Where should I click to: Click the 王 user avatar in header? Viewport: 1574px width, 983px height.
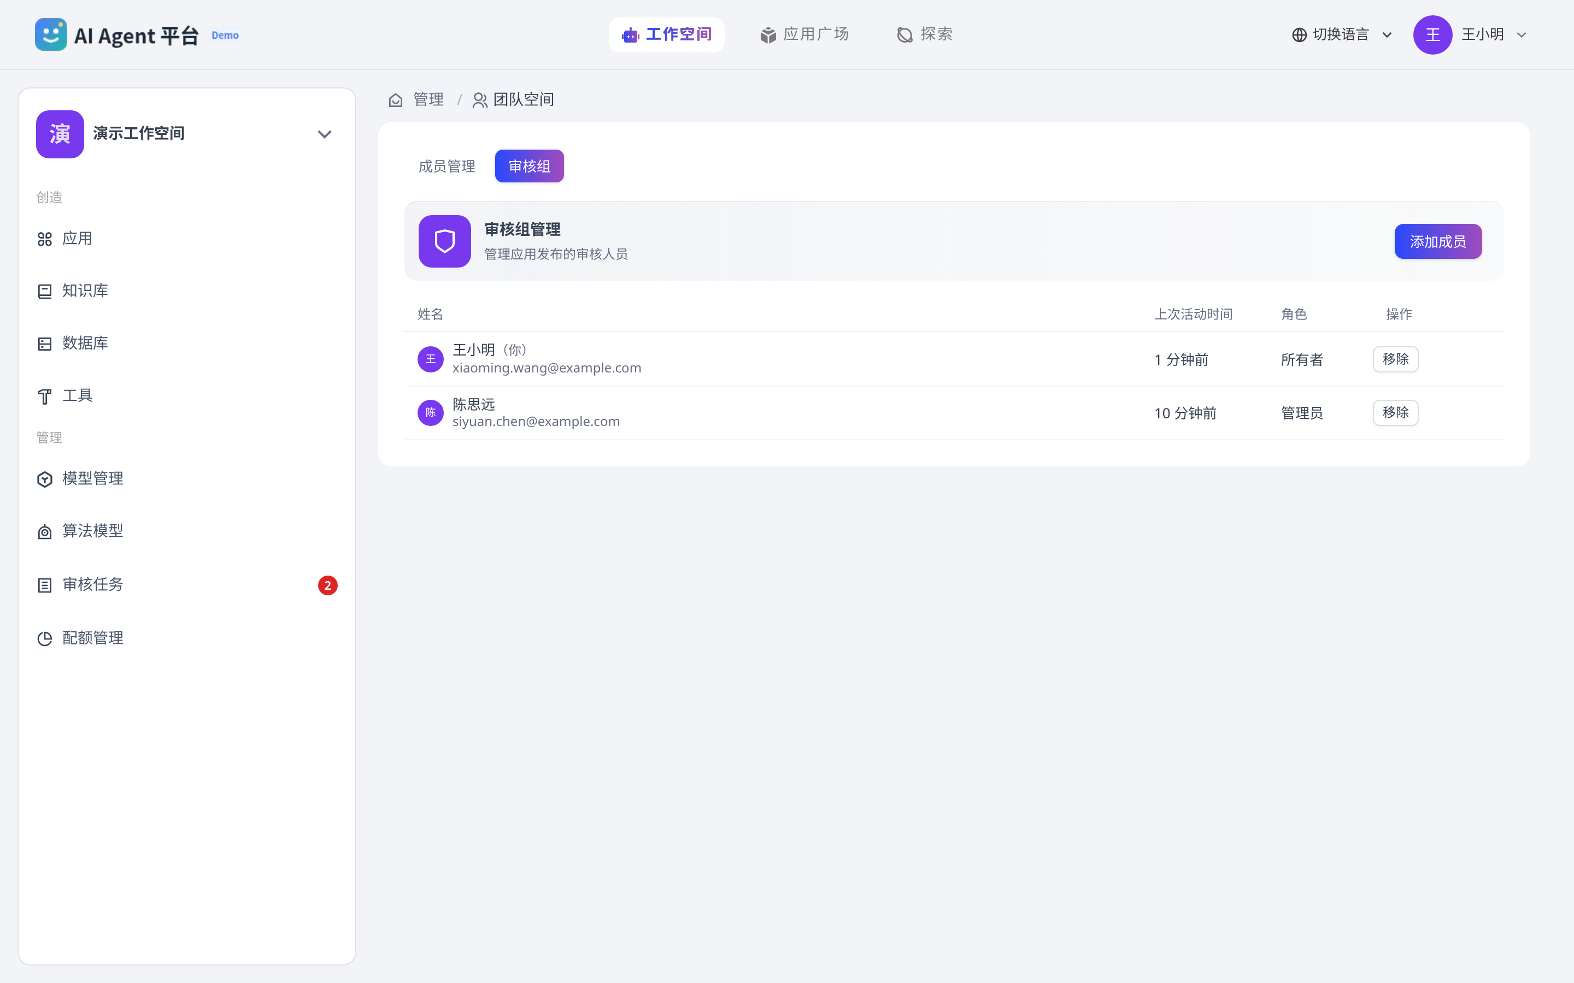1432,35
